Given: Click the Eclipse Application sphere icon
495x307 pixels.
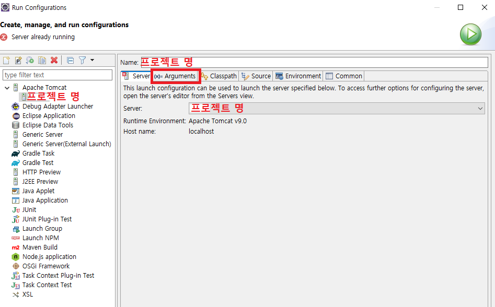Looking at the screenshot, I should [16, 116].
